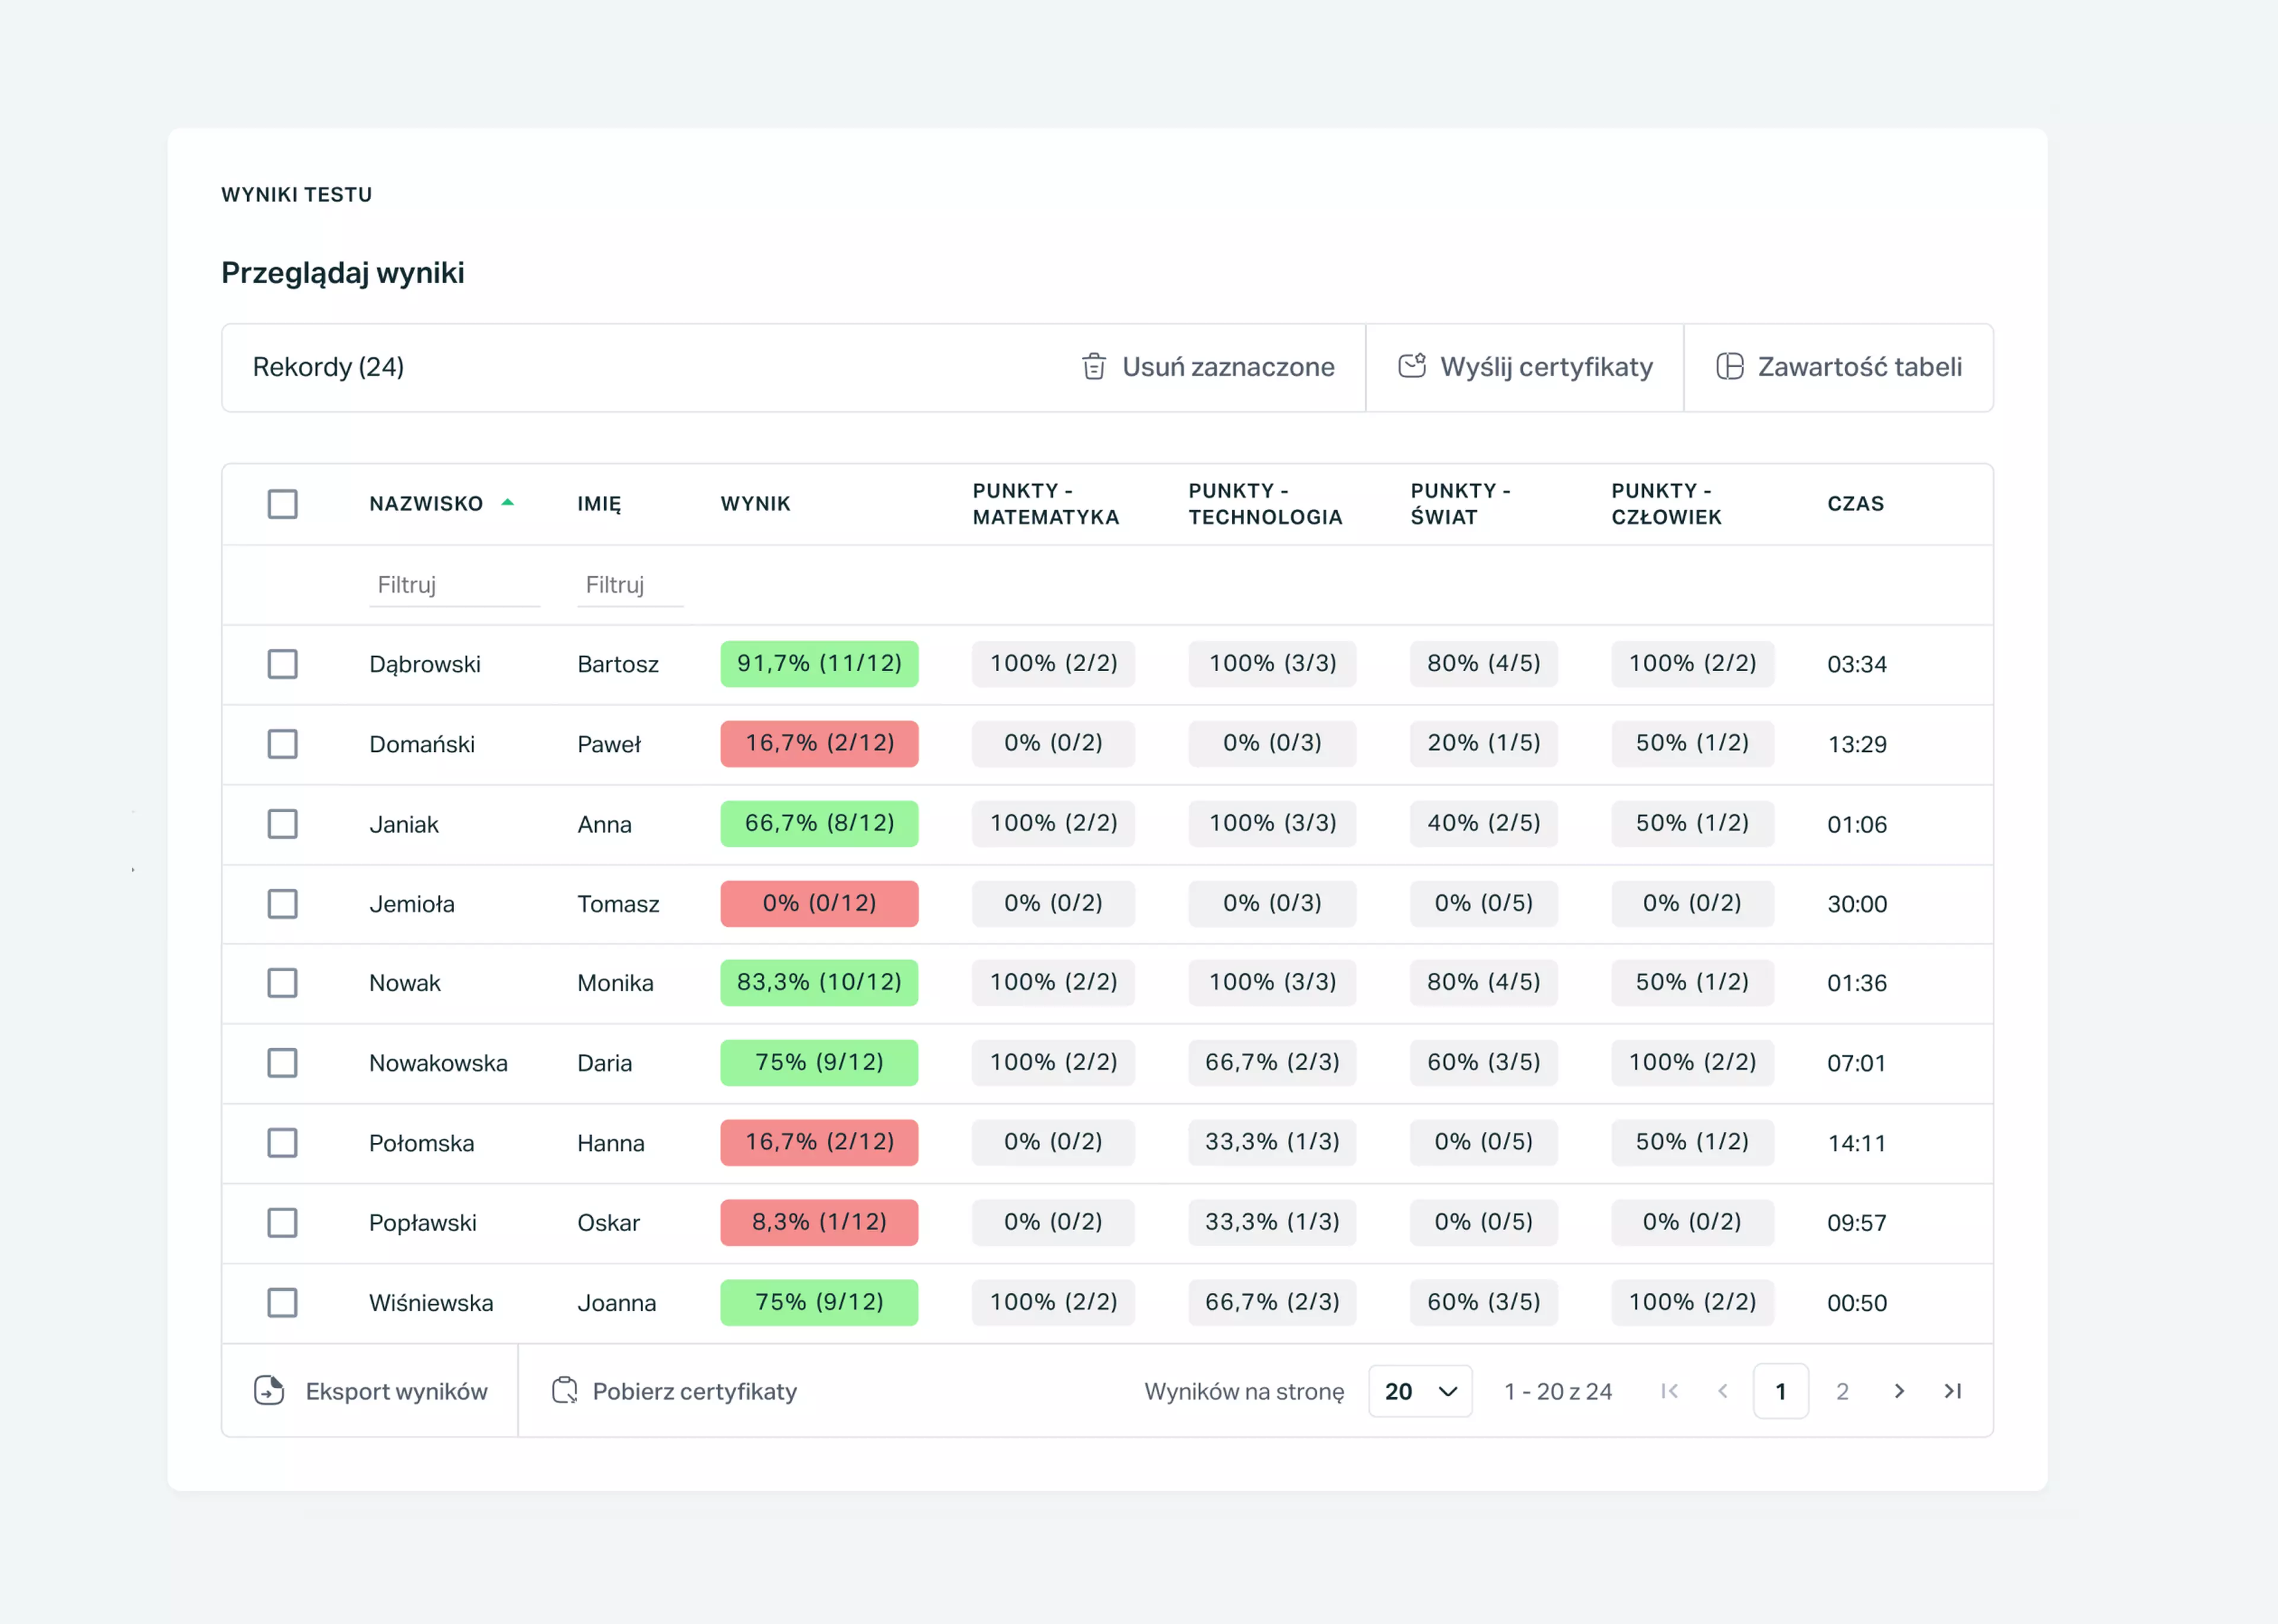Viewport: 2278px width, 1624px height.
Task: Click the green 91,7% (11/12) result badge
Action: click(x=820, y=664)
